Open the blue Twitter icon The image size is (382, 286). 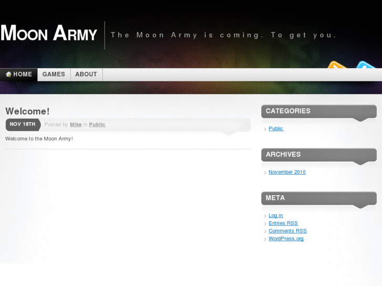pyautogui.click(x=365, y=65)
